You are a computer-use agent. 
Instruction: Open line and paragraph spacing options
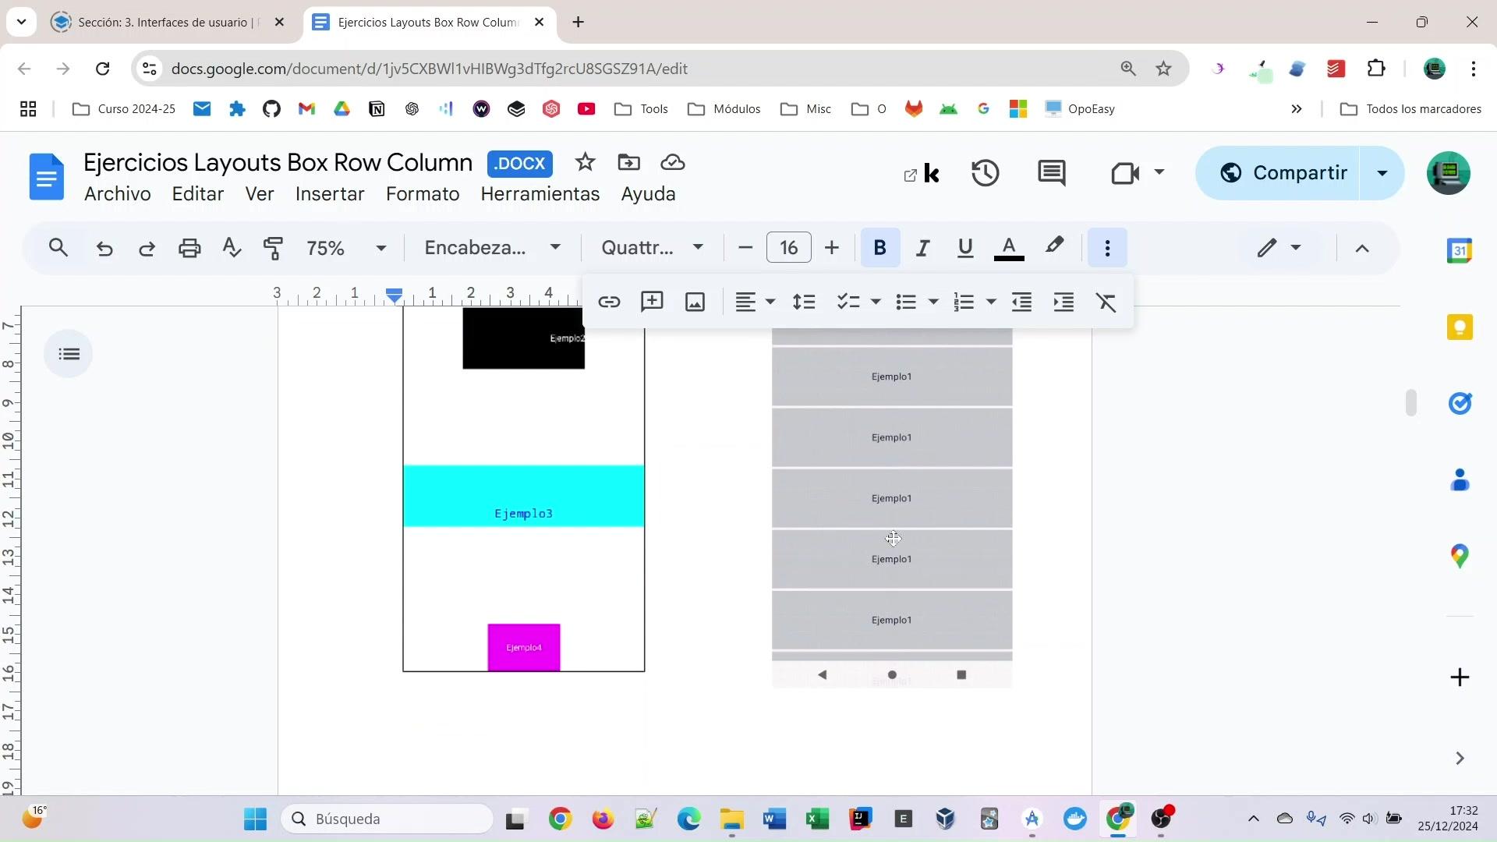click(x=804, y=302)
